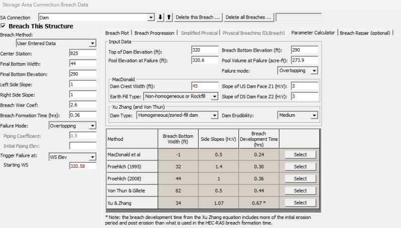Open the Dam Erodibility dropdown
The height and width of the screenshot is (228, 401).
[314, 115]
